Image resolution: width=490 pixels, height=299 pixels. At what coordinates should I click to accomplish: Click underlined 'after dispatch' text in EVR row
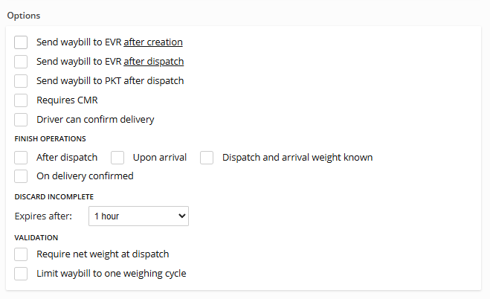[154, 62]
